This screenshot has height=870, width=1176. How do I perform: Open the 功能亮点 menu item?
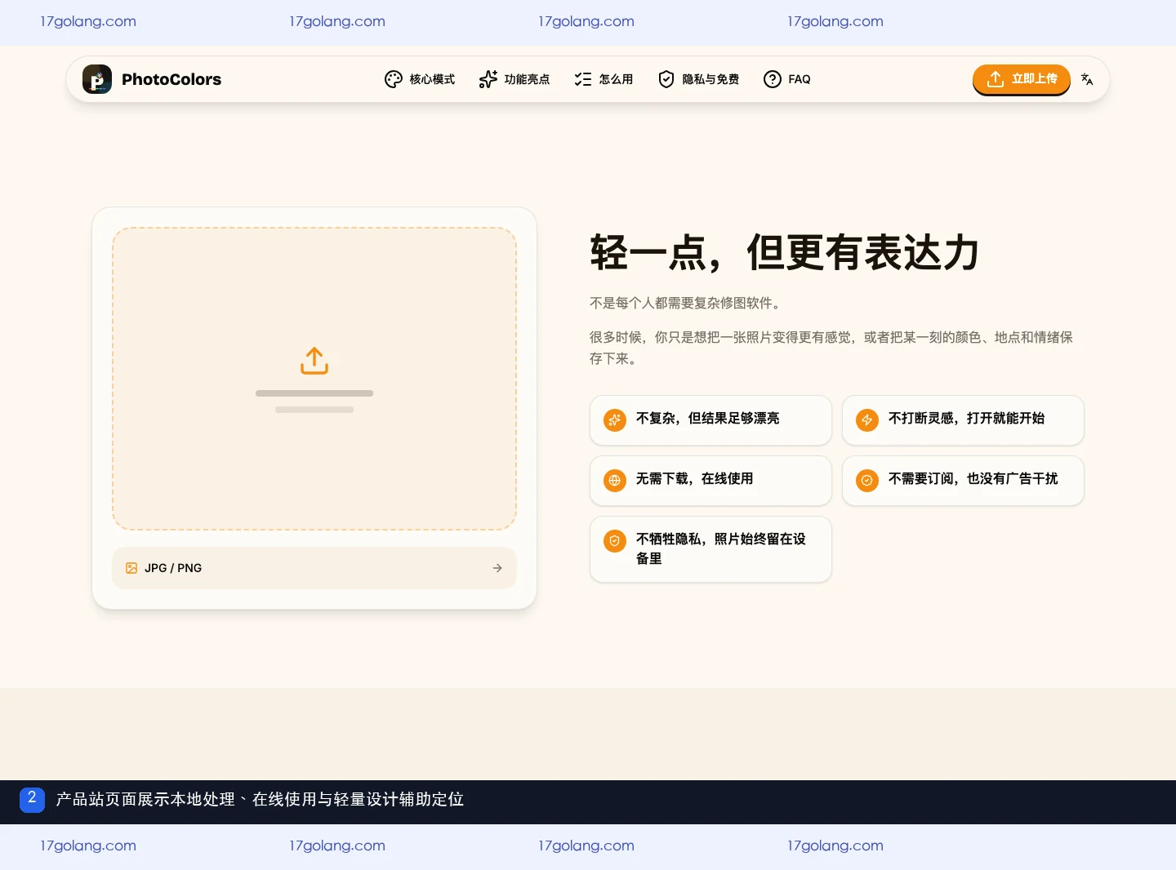click(514, 79)
